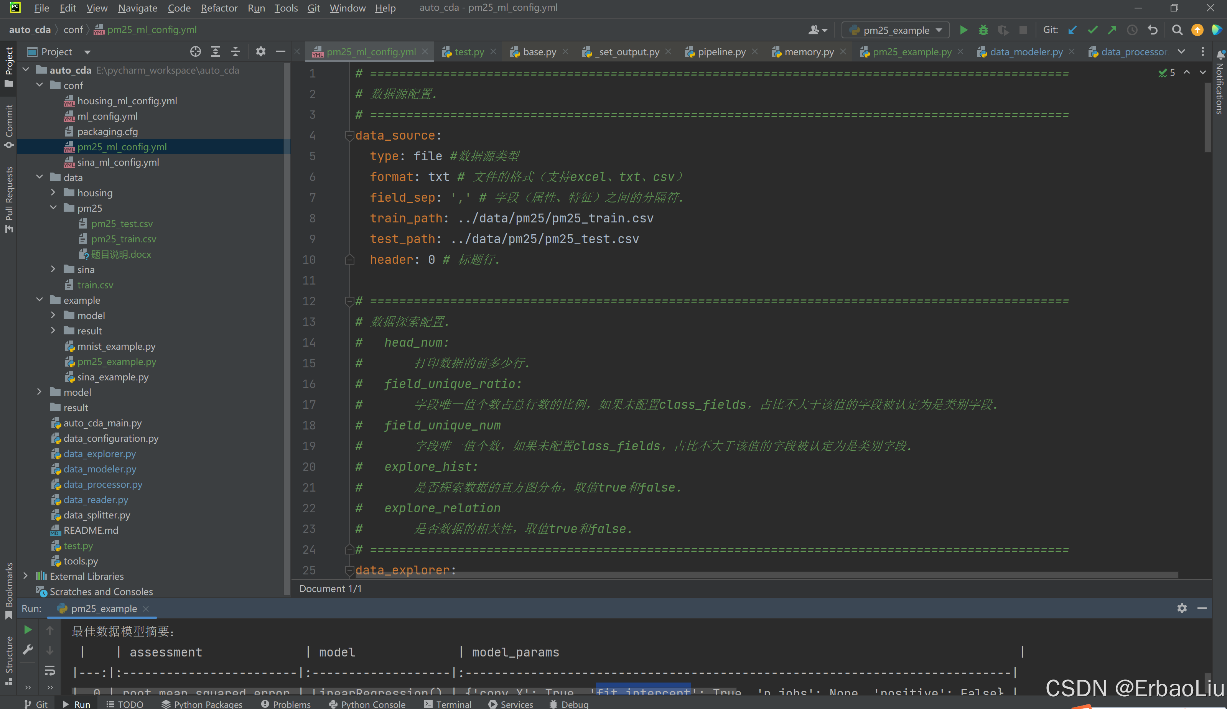Expand the housing folder in the tree
The width and height of the screenshot is (1227, 709).
(x=53, y=193)
